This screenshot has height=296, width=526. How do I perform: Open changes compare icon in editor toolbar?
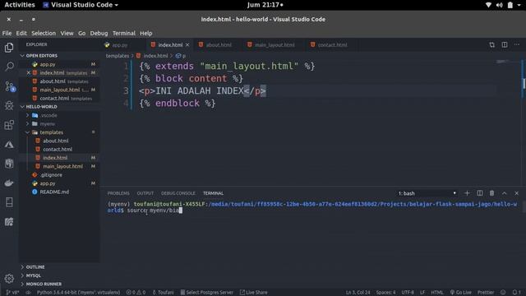[x=491, y=44]
